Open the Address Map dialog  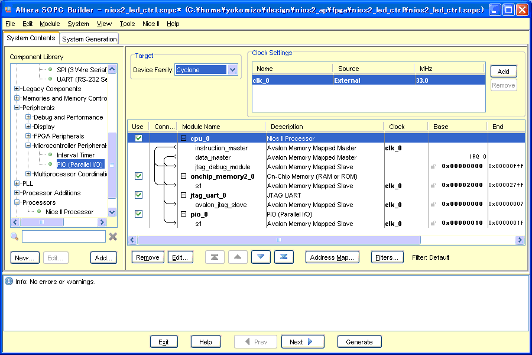pyautogui.click(x=332, y=257)
